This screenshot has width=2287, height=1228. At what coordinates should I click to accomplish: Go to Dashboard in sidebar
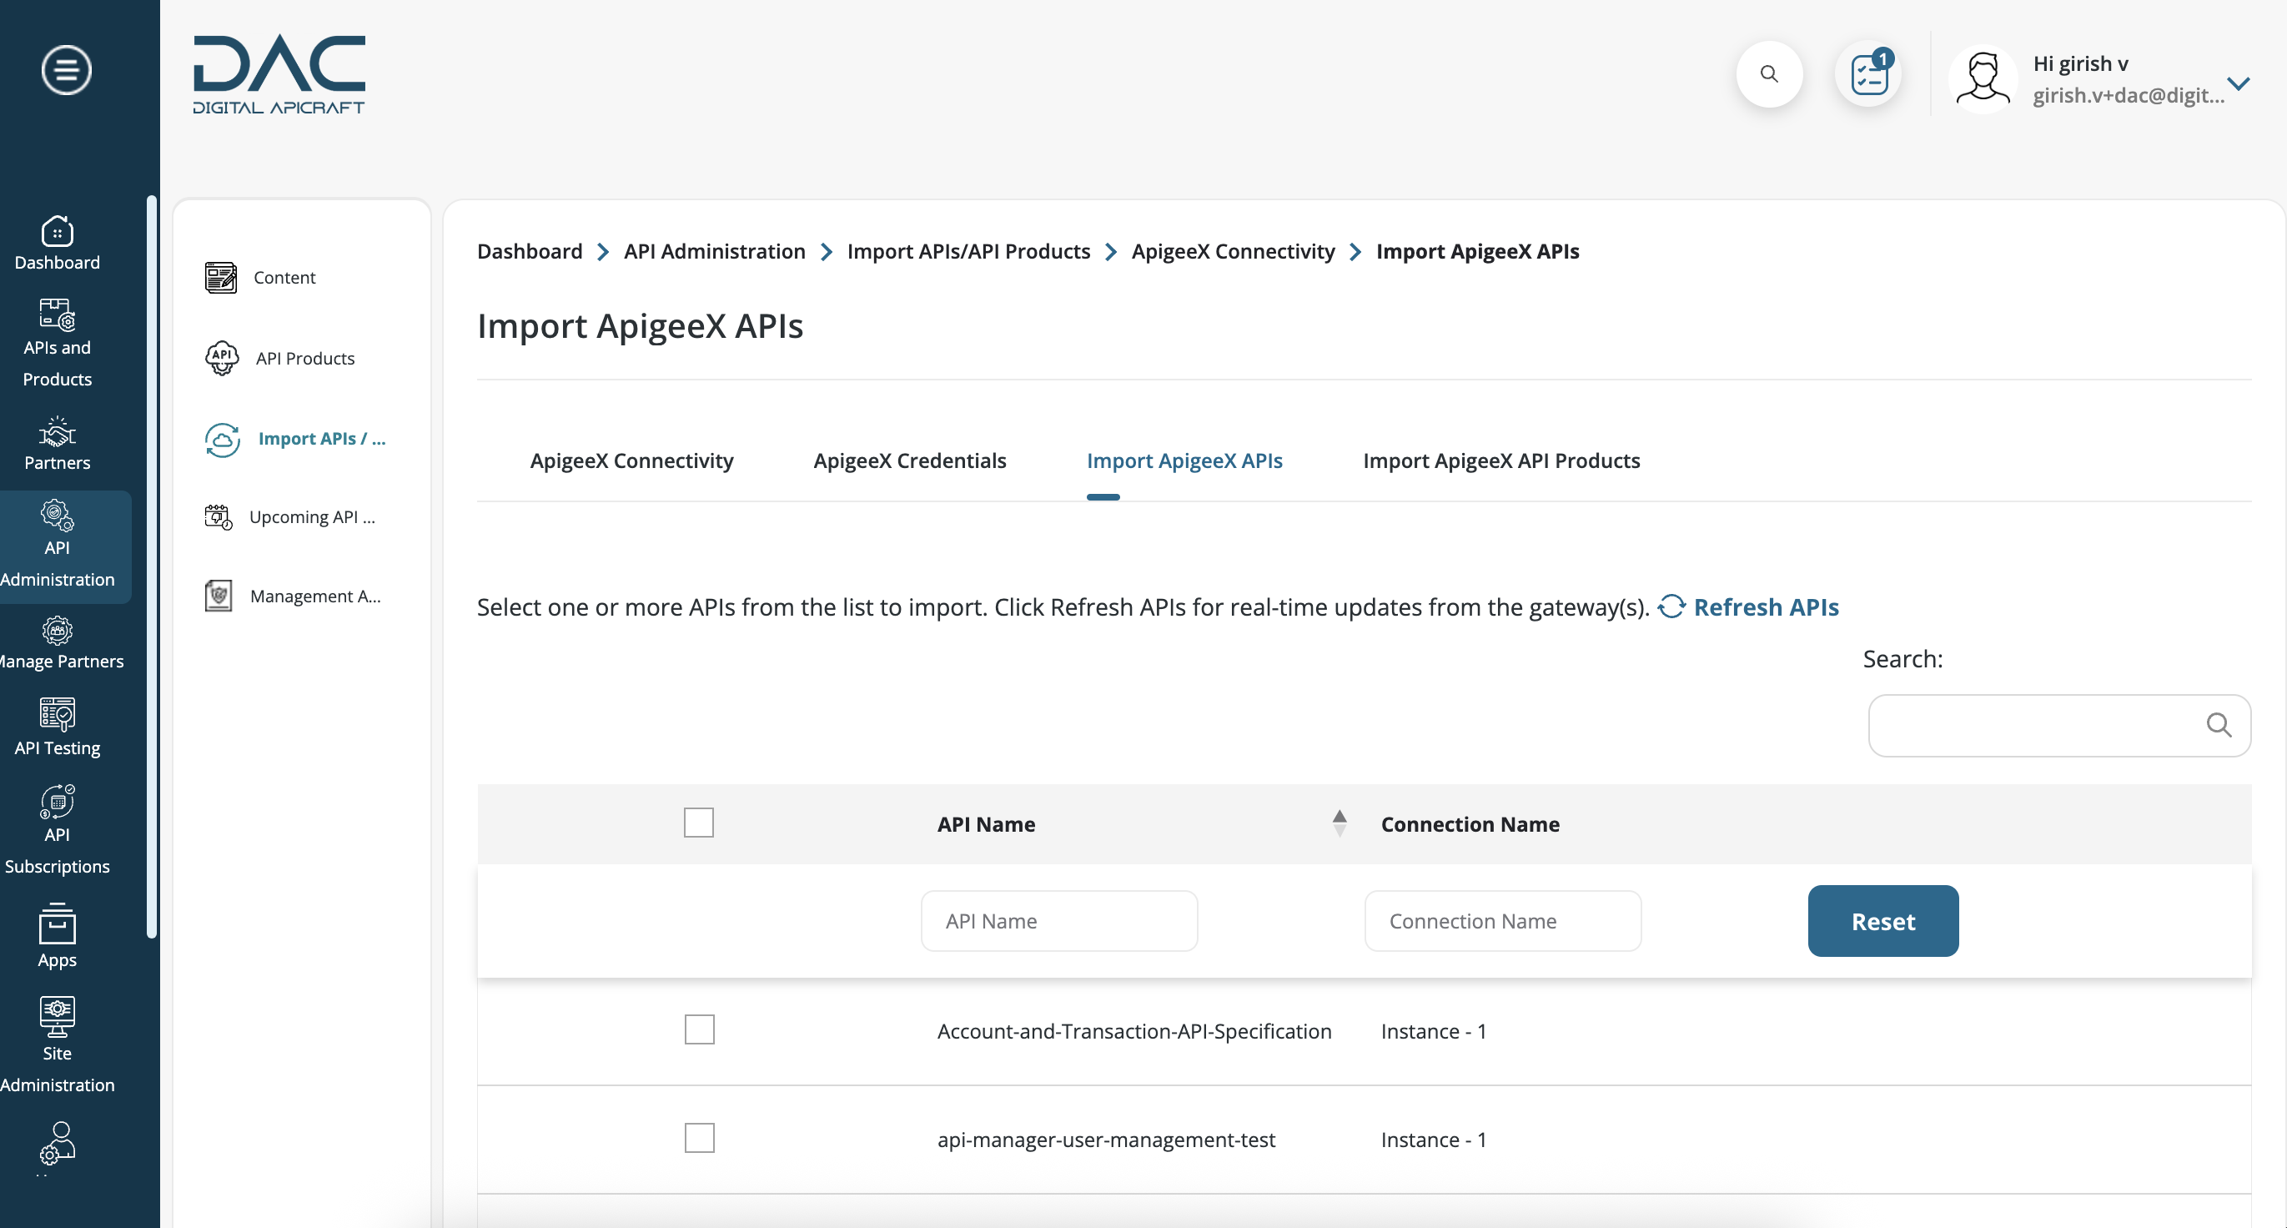(58, 243)
